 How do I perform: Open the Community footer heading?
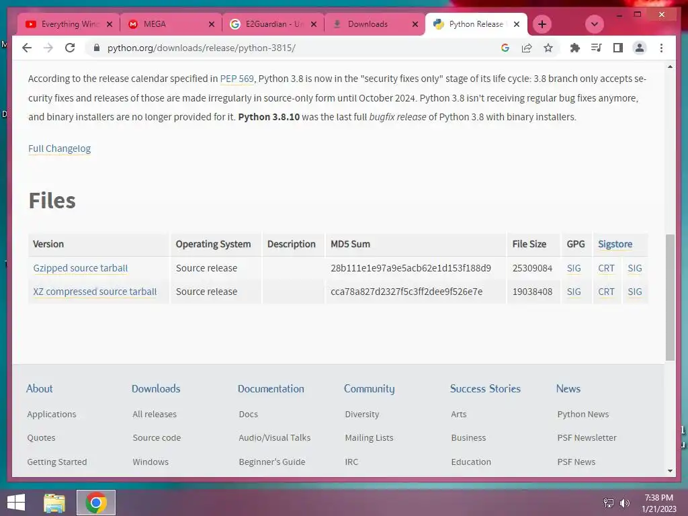(369, 389)
